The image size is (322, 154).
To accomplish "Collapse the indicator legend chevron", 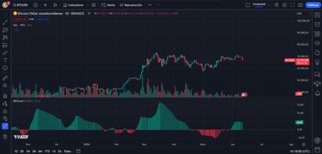I will pos(16,30).
